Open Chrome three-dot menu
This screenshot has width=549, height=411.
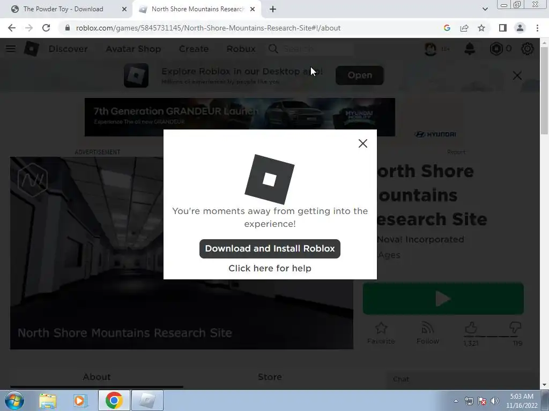[537, 28]
